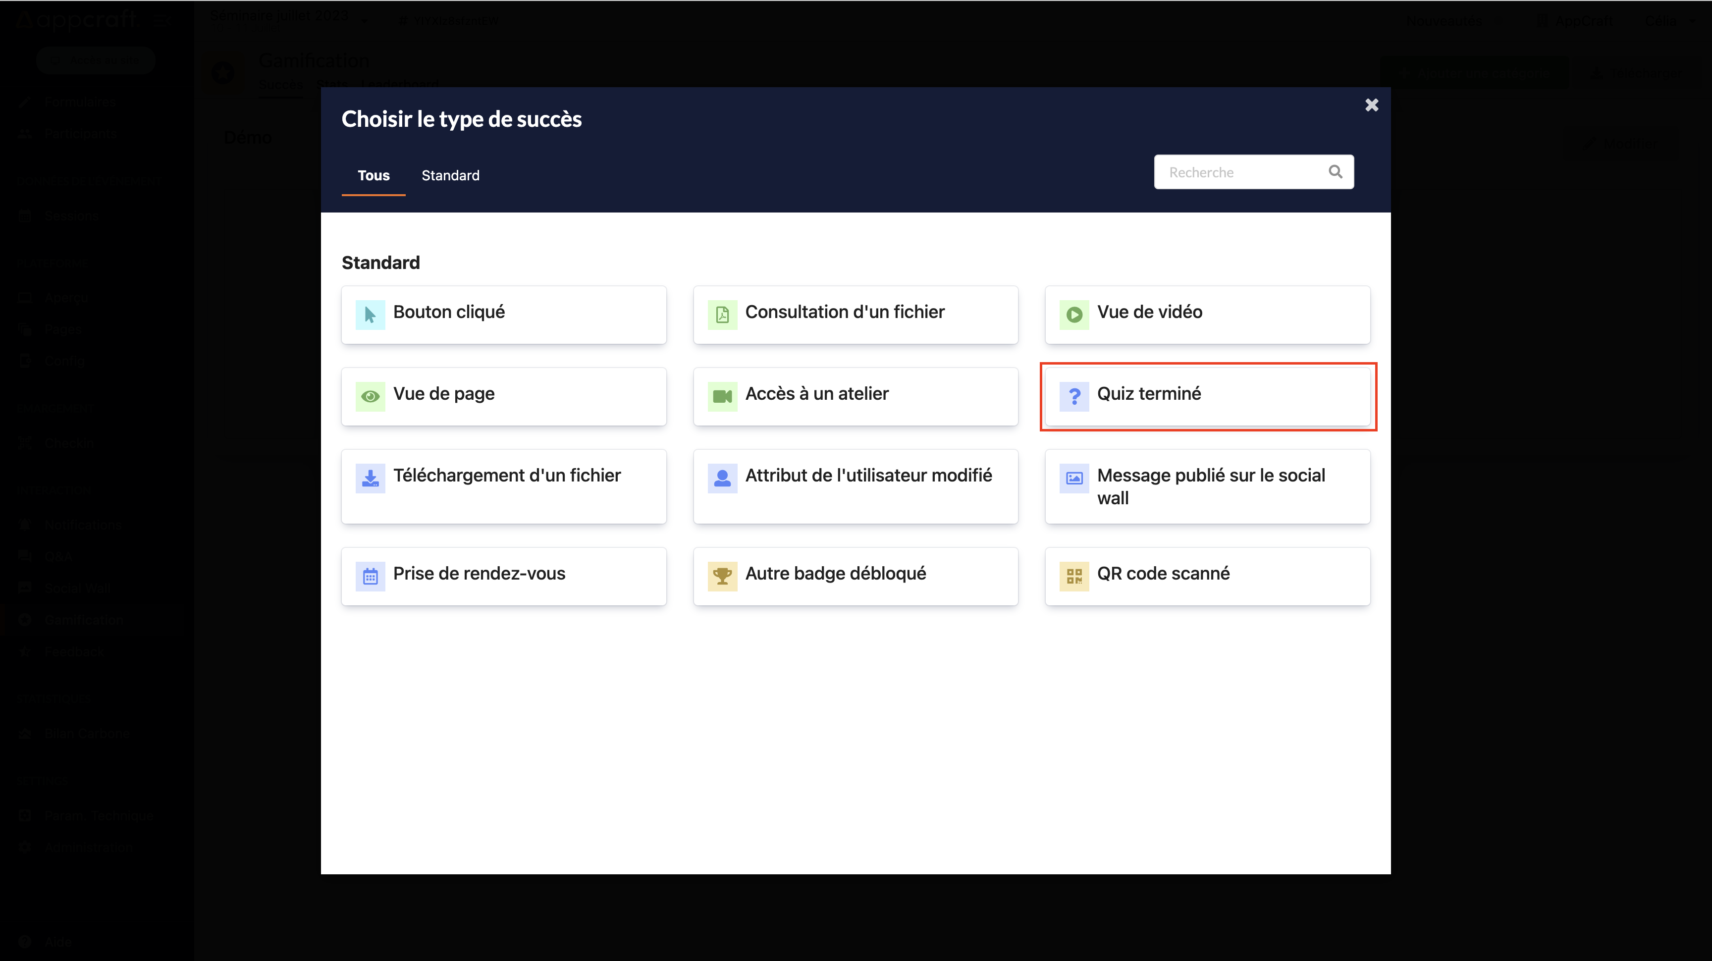
Task: Choose Quiz terminé success type
Action: [1208, 397]
